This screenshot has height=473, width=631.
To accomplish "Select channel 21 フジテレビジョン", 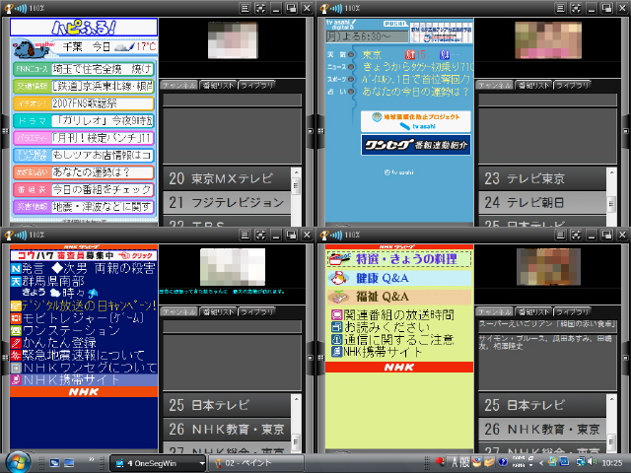I will [227, 202].
